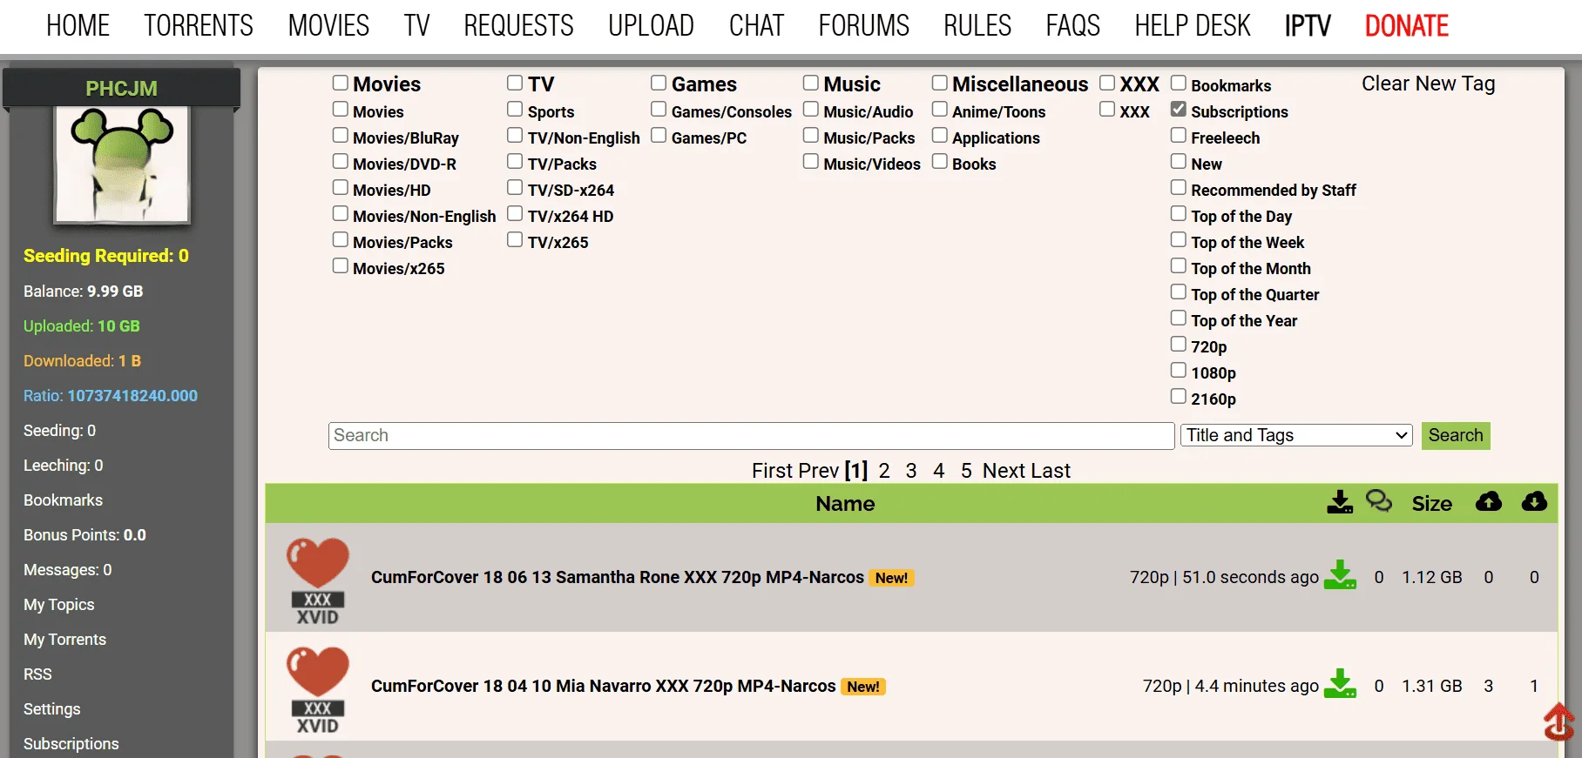Image resolution: width=1582 pixels, height=758 pixels.
Task: Toggle the main Movies category checkbox
Action: coord(341,83)
